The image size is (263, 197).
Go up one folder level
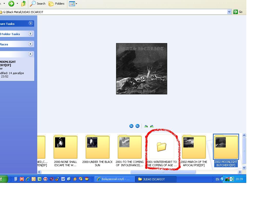click(x=23, y=4)
